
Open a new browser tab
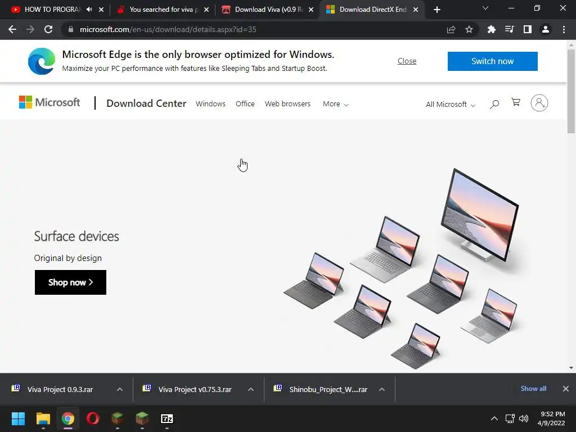[436, 10]
